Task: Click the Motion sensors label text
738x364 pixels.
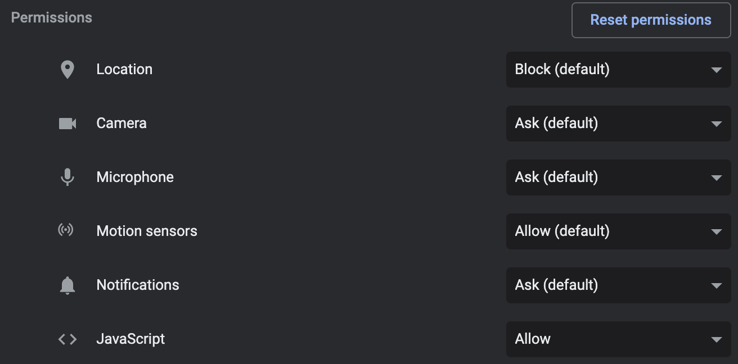Action: pyautogui.click(x=147, y=231)
